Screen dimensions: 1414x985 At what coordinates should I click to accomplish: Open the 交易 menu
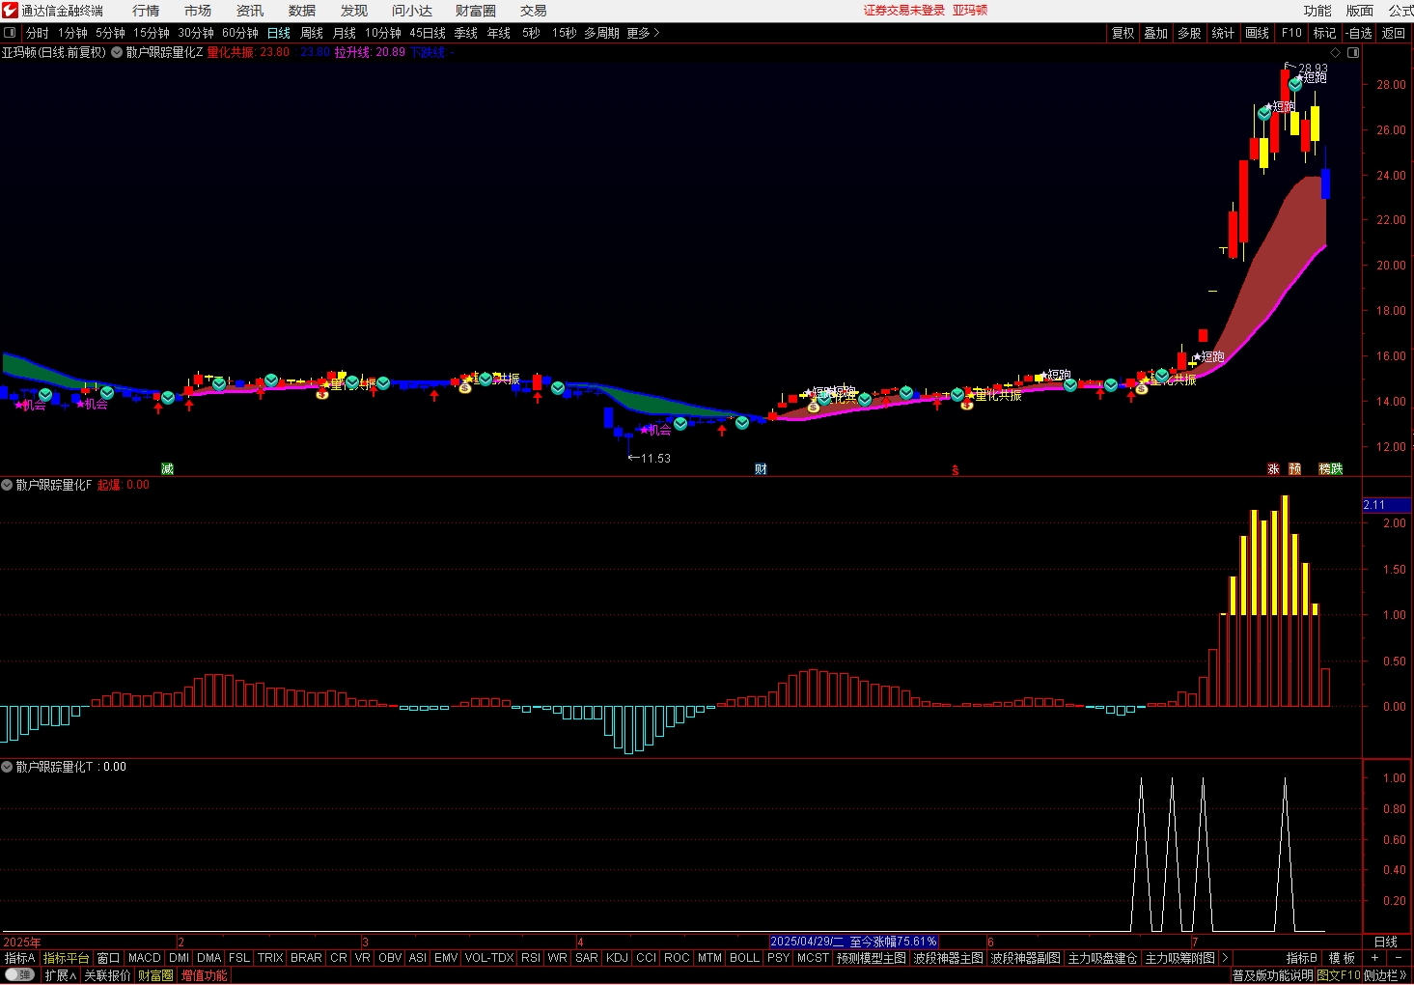[x=534, y=11]
